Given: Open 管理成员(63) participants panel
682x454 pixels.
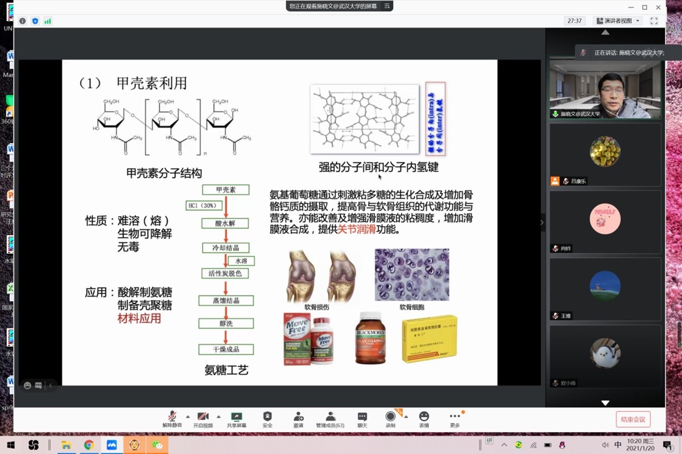Looking at the screenshot, I should (x=330, y=419).
